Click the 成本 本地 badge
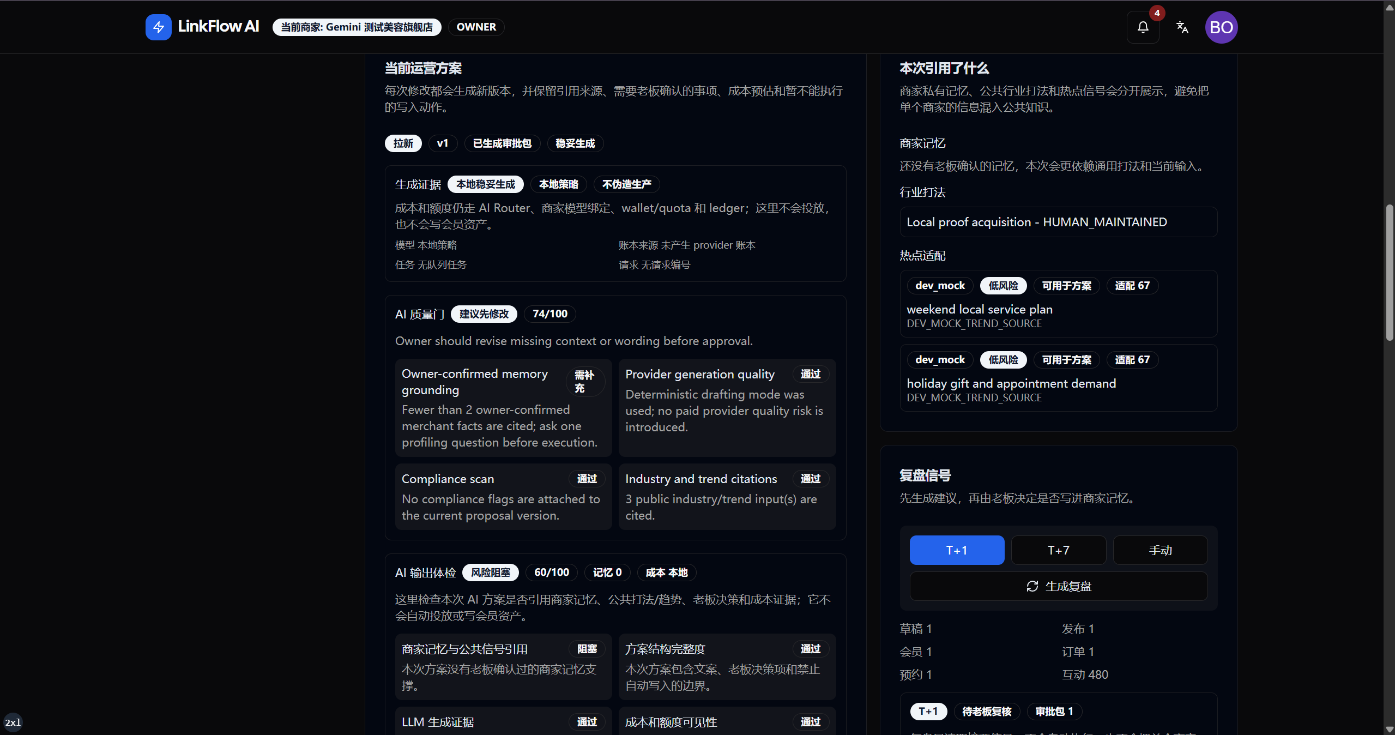The height and width of the screenshot is (735, 1395). (666, 573)
